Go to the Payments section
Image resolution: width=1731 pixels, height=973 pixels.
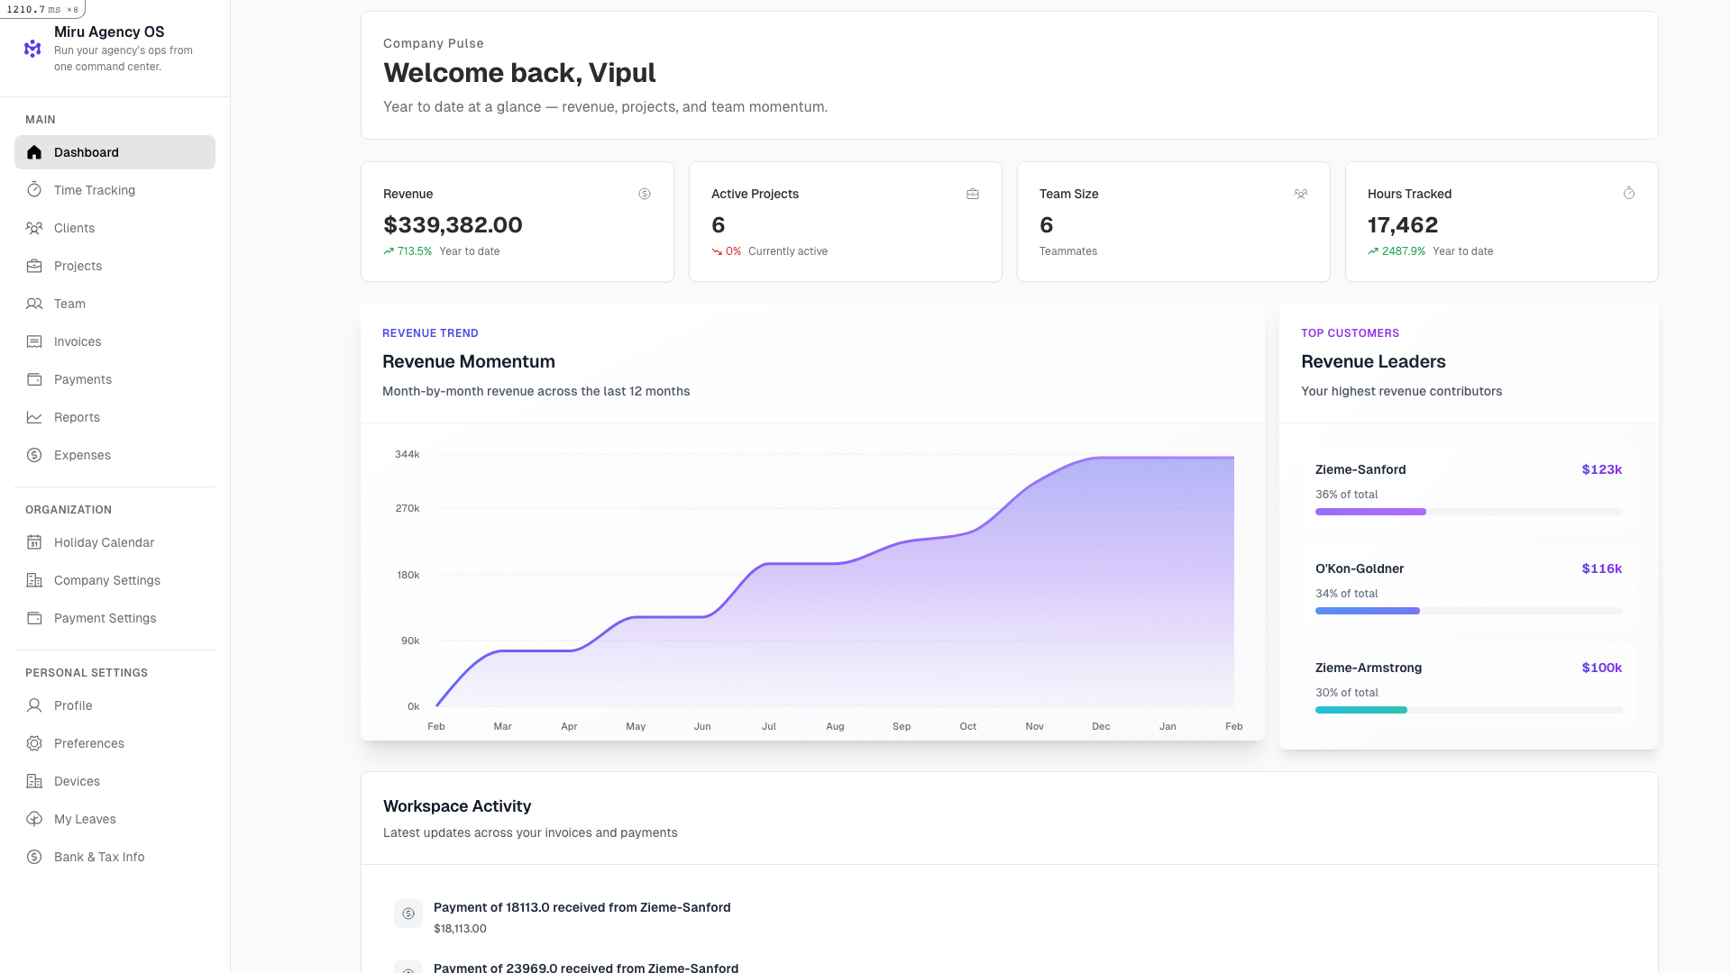point(83,379)
